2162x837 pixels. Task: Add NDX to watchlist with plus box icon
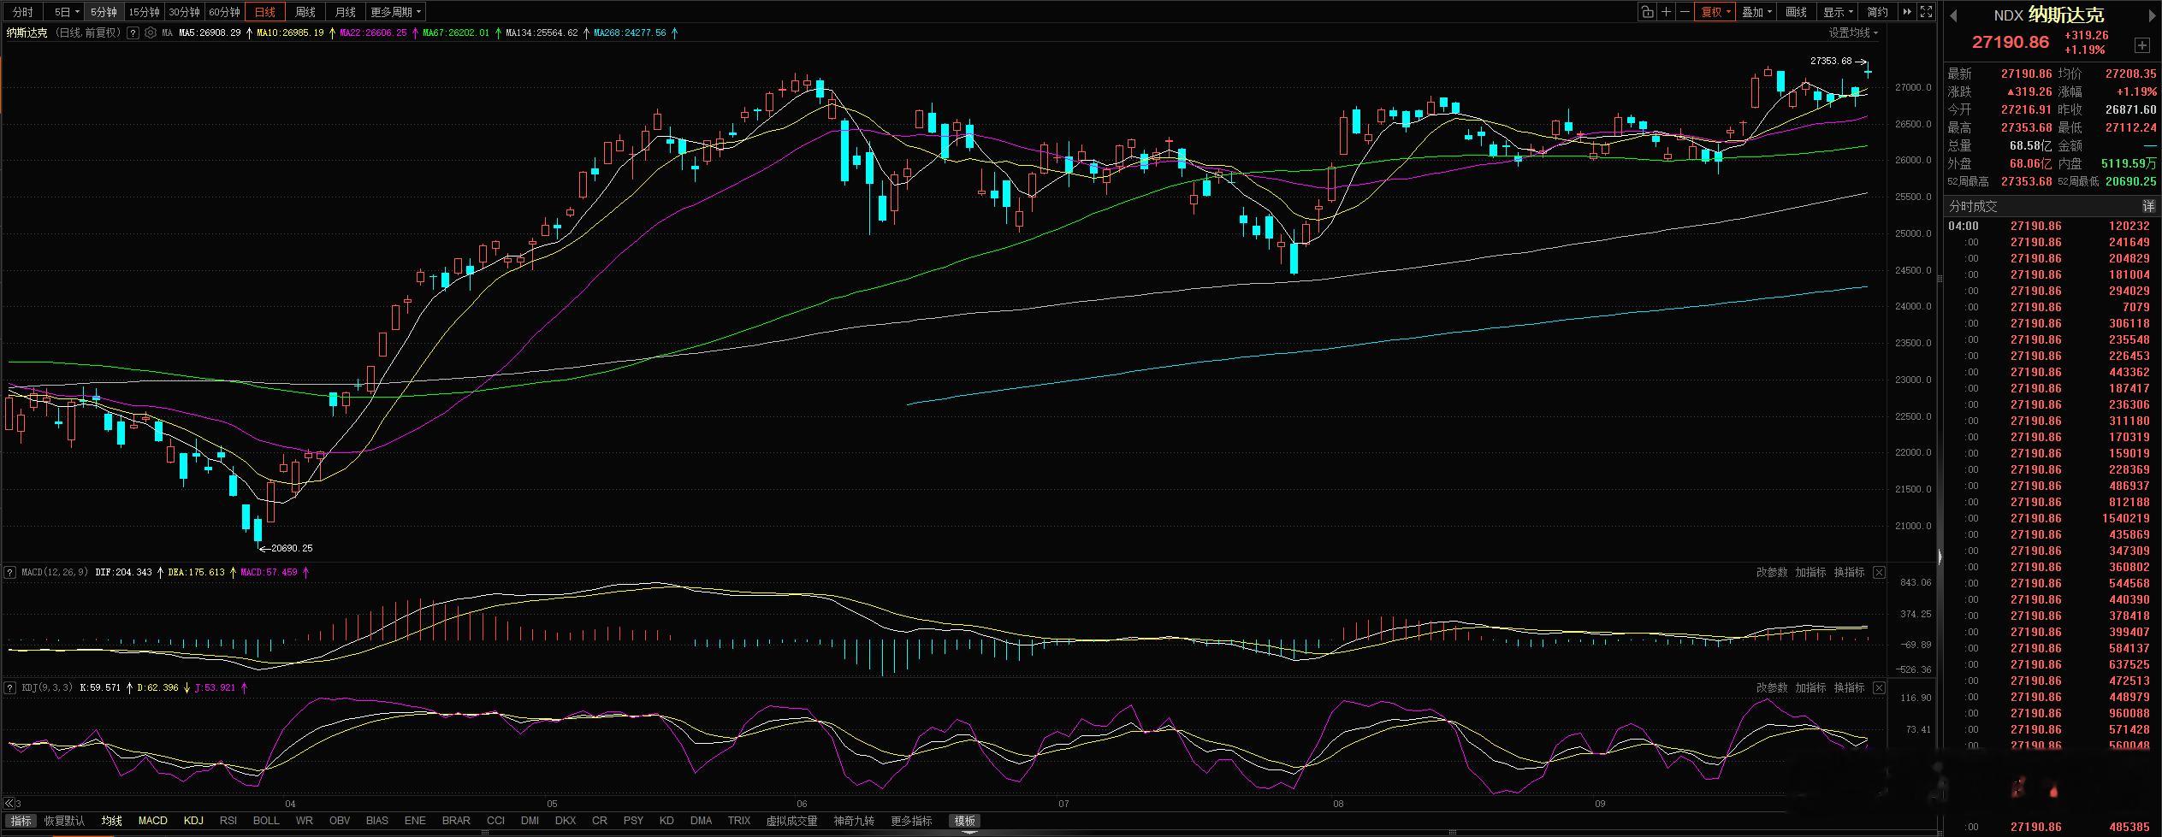[2142, 44]
